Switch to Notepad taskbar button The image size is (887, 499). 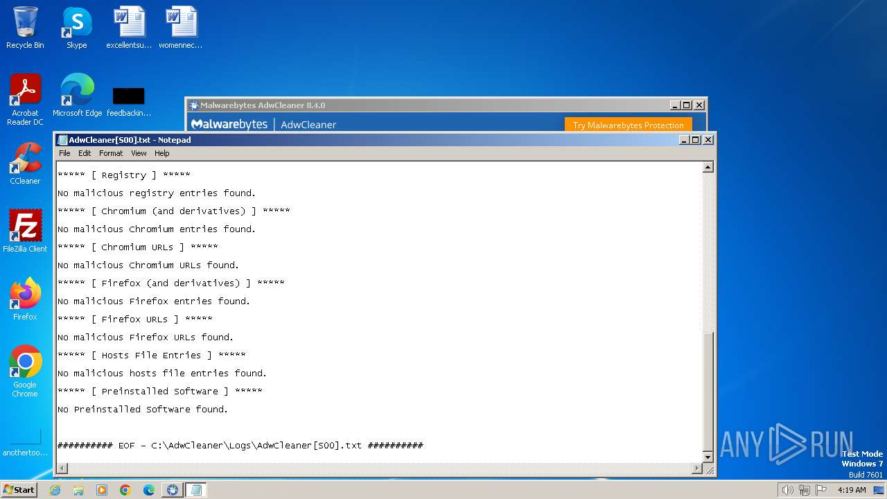click(196, 490)
